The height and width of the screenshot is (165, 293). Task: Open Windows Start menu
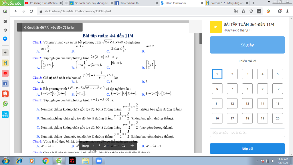pos(6,161)
